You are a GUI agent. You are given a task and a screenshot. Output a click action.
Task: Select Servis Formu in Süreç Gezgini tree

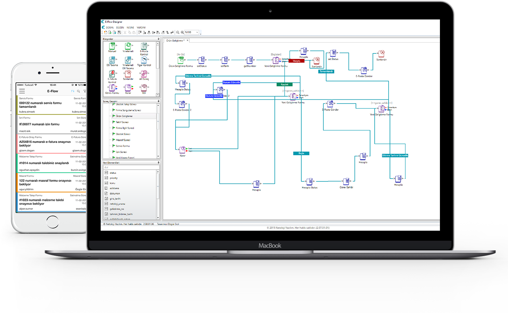pyautogui.click(x=121, y=146)
